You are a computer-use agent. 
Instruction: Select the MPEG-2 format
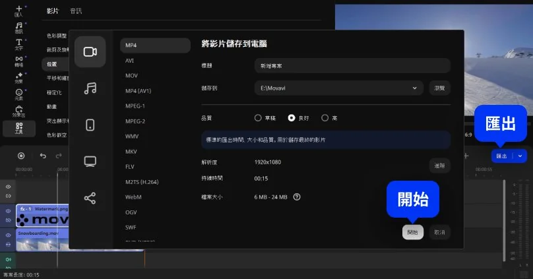(x=135, y=121)
